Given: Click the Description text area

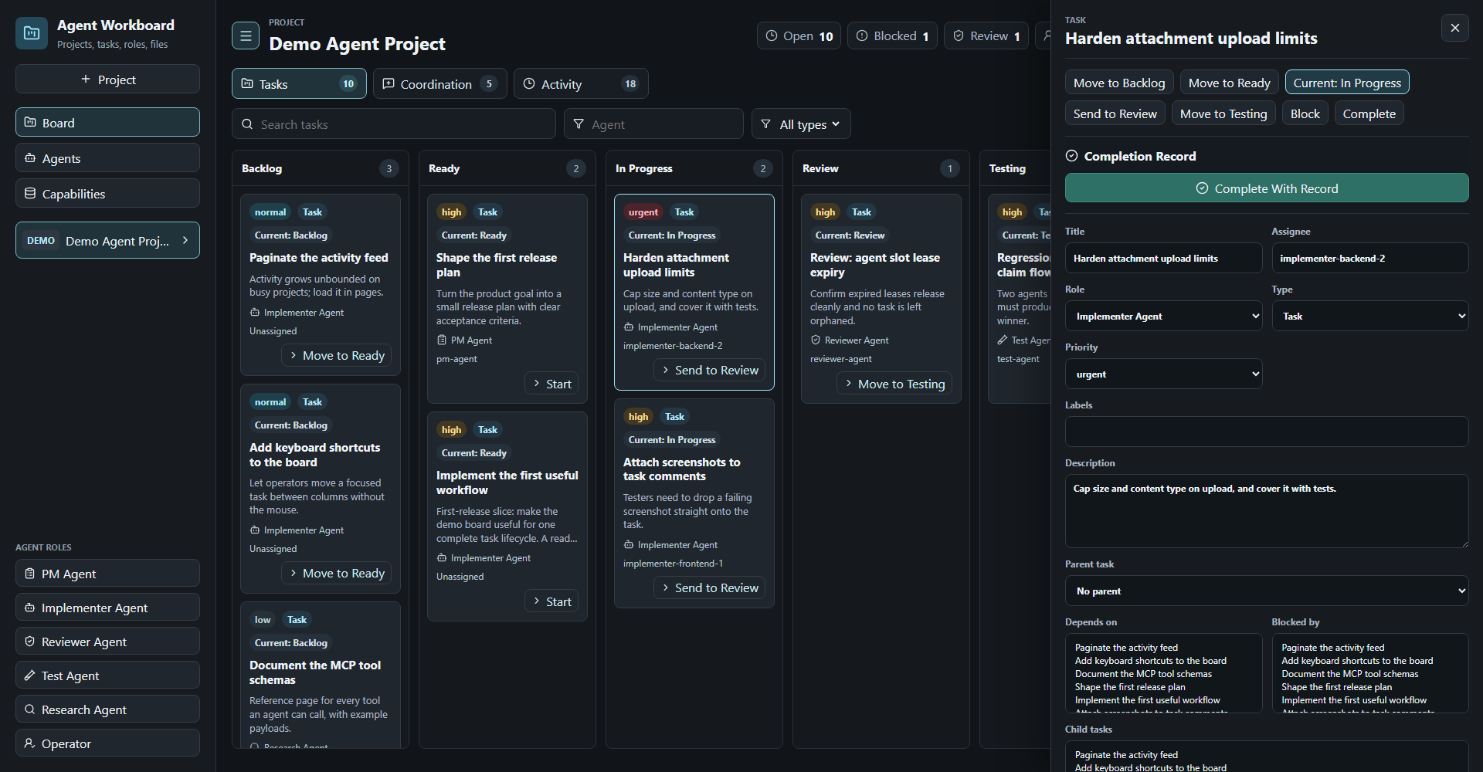Looking at the screenshot, I should (1267, 511).
